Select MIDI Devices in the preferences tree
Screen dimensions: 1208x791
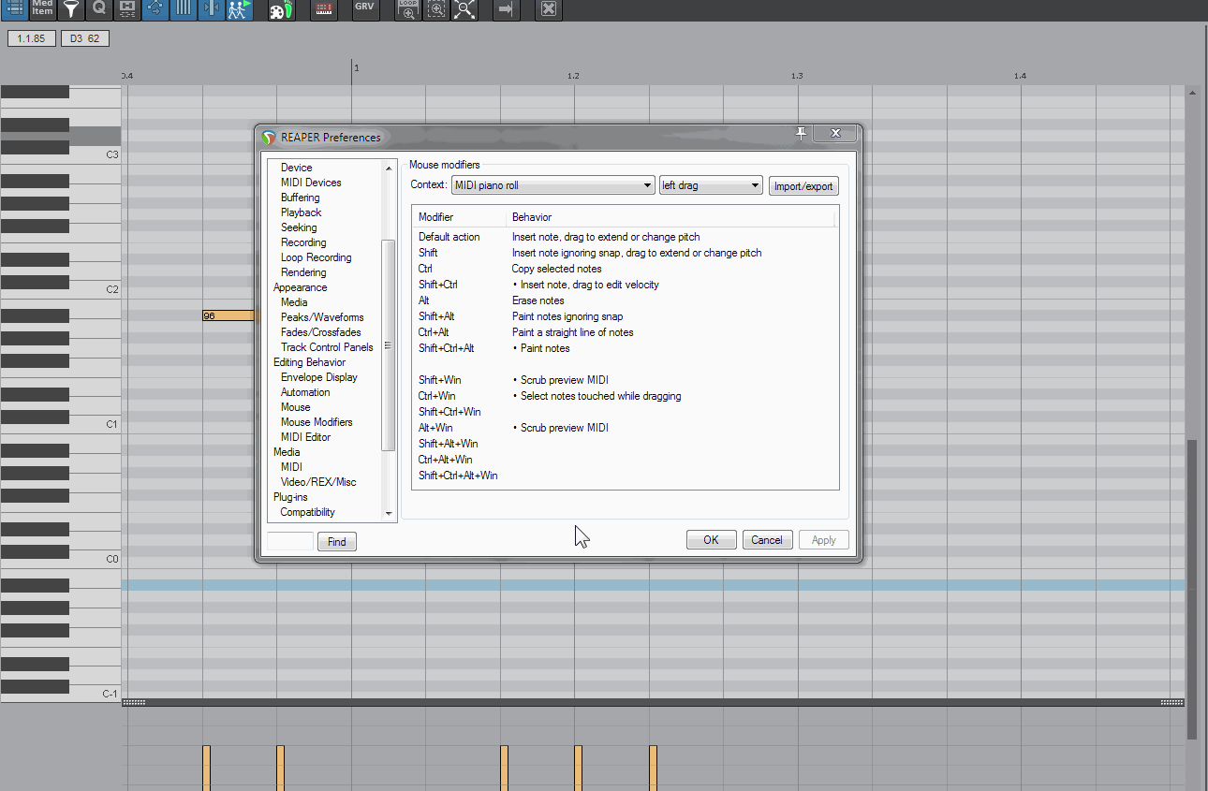311,183
